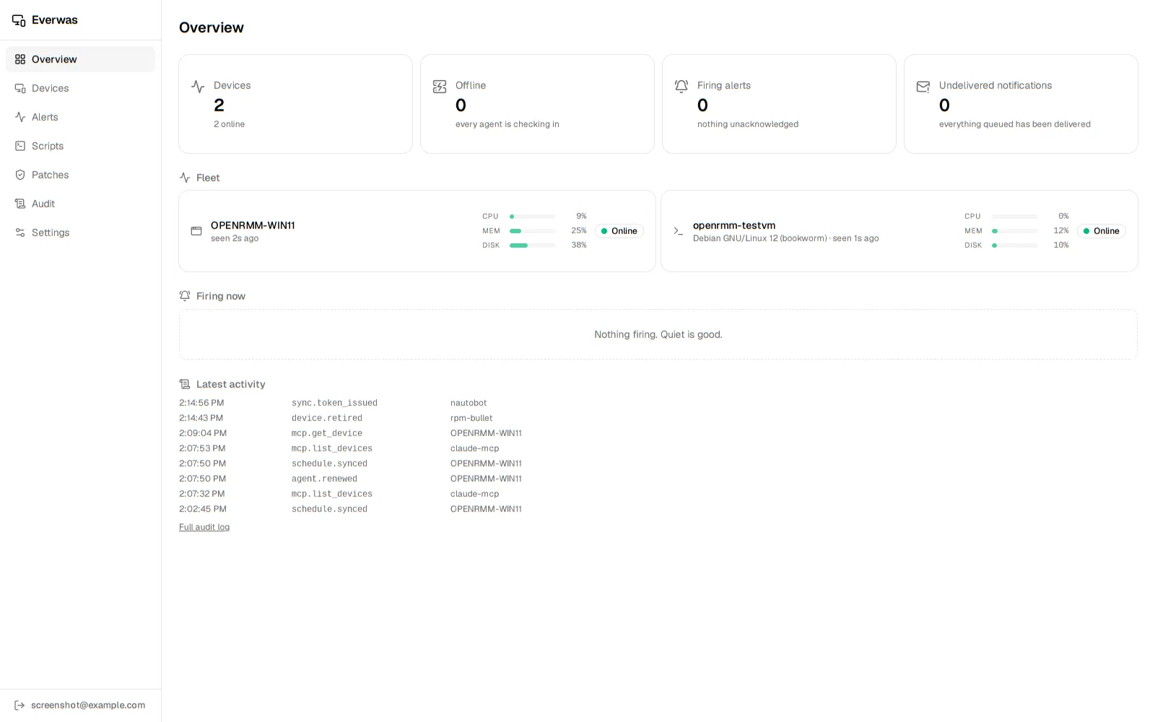Open the Undelivered notifications summary card
The width and height of the screenshot is (1155, 722).
[1021, 104]
